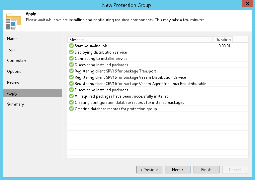The width and height of the screenshot is (255, 180).
Task: Select 'Creating configuration database records for installed packages'
Action: (x=129, y=103)
